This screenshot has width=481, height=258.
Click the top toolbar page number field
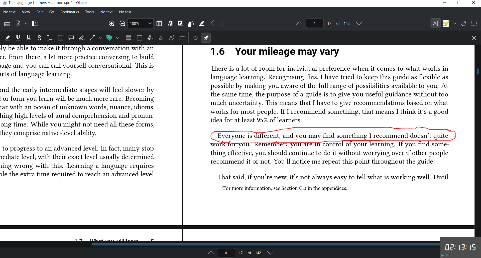(x=314, y=24)
